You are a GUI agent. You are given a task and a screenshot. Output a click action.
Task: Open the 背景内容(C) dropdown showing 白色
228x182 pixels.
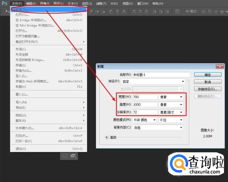[158, 128]
